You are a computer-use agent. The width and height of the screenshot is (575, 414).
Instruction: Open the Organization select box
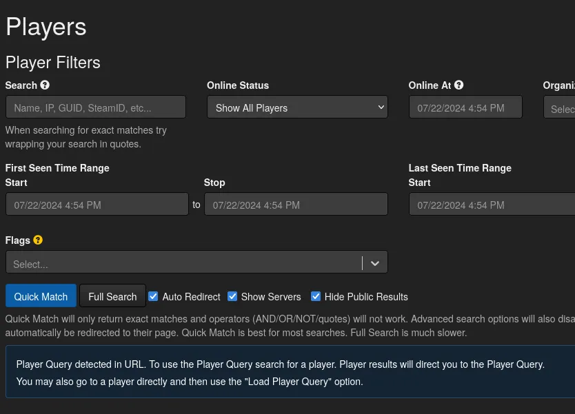(560, 109)
